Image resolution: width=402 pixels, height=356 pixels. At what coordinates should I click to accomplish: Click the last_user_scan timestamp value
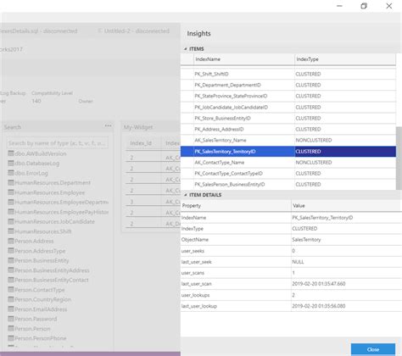click(319, 284)
